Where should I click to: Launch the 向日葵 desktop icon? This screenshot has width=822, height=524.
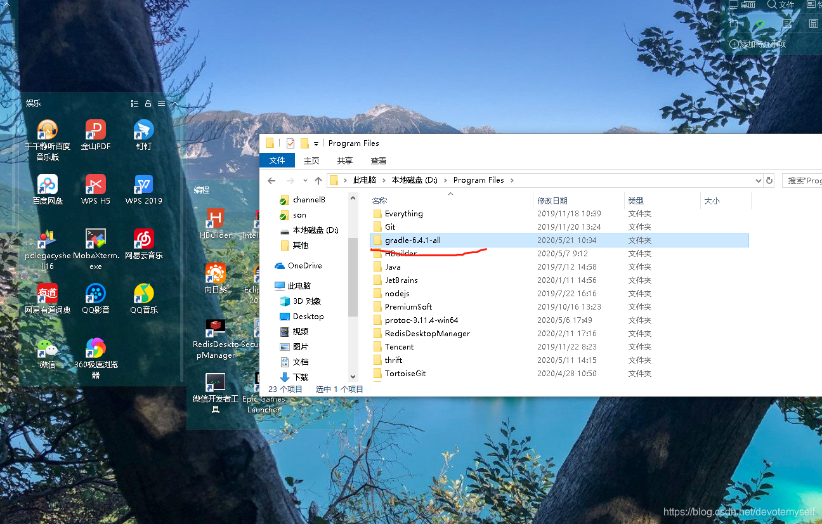point(216,278)
